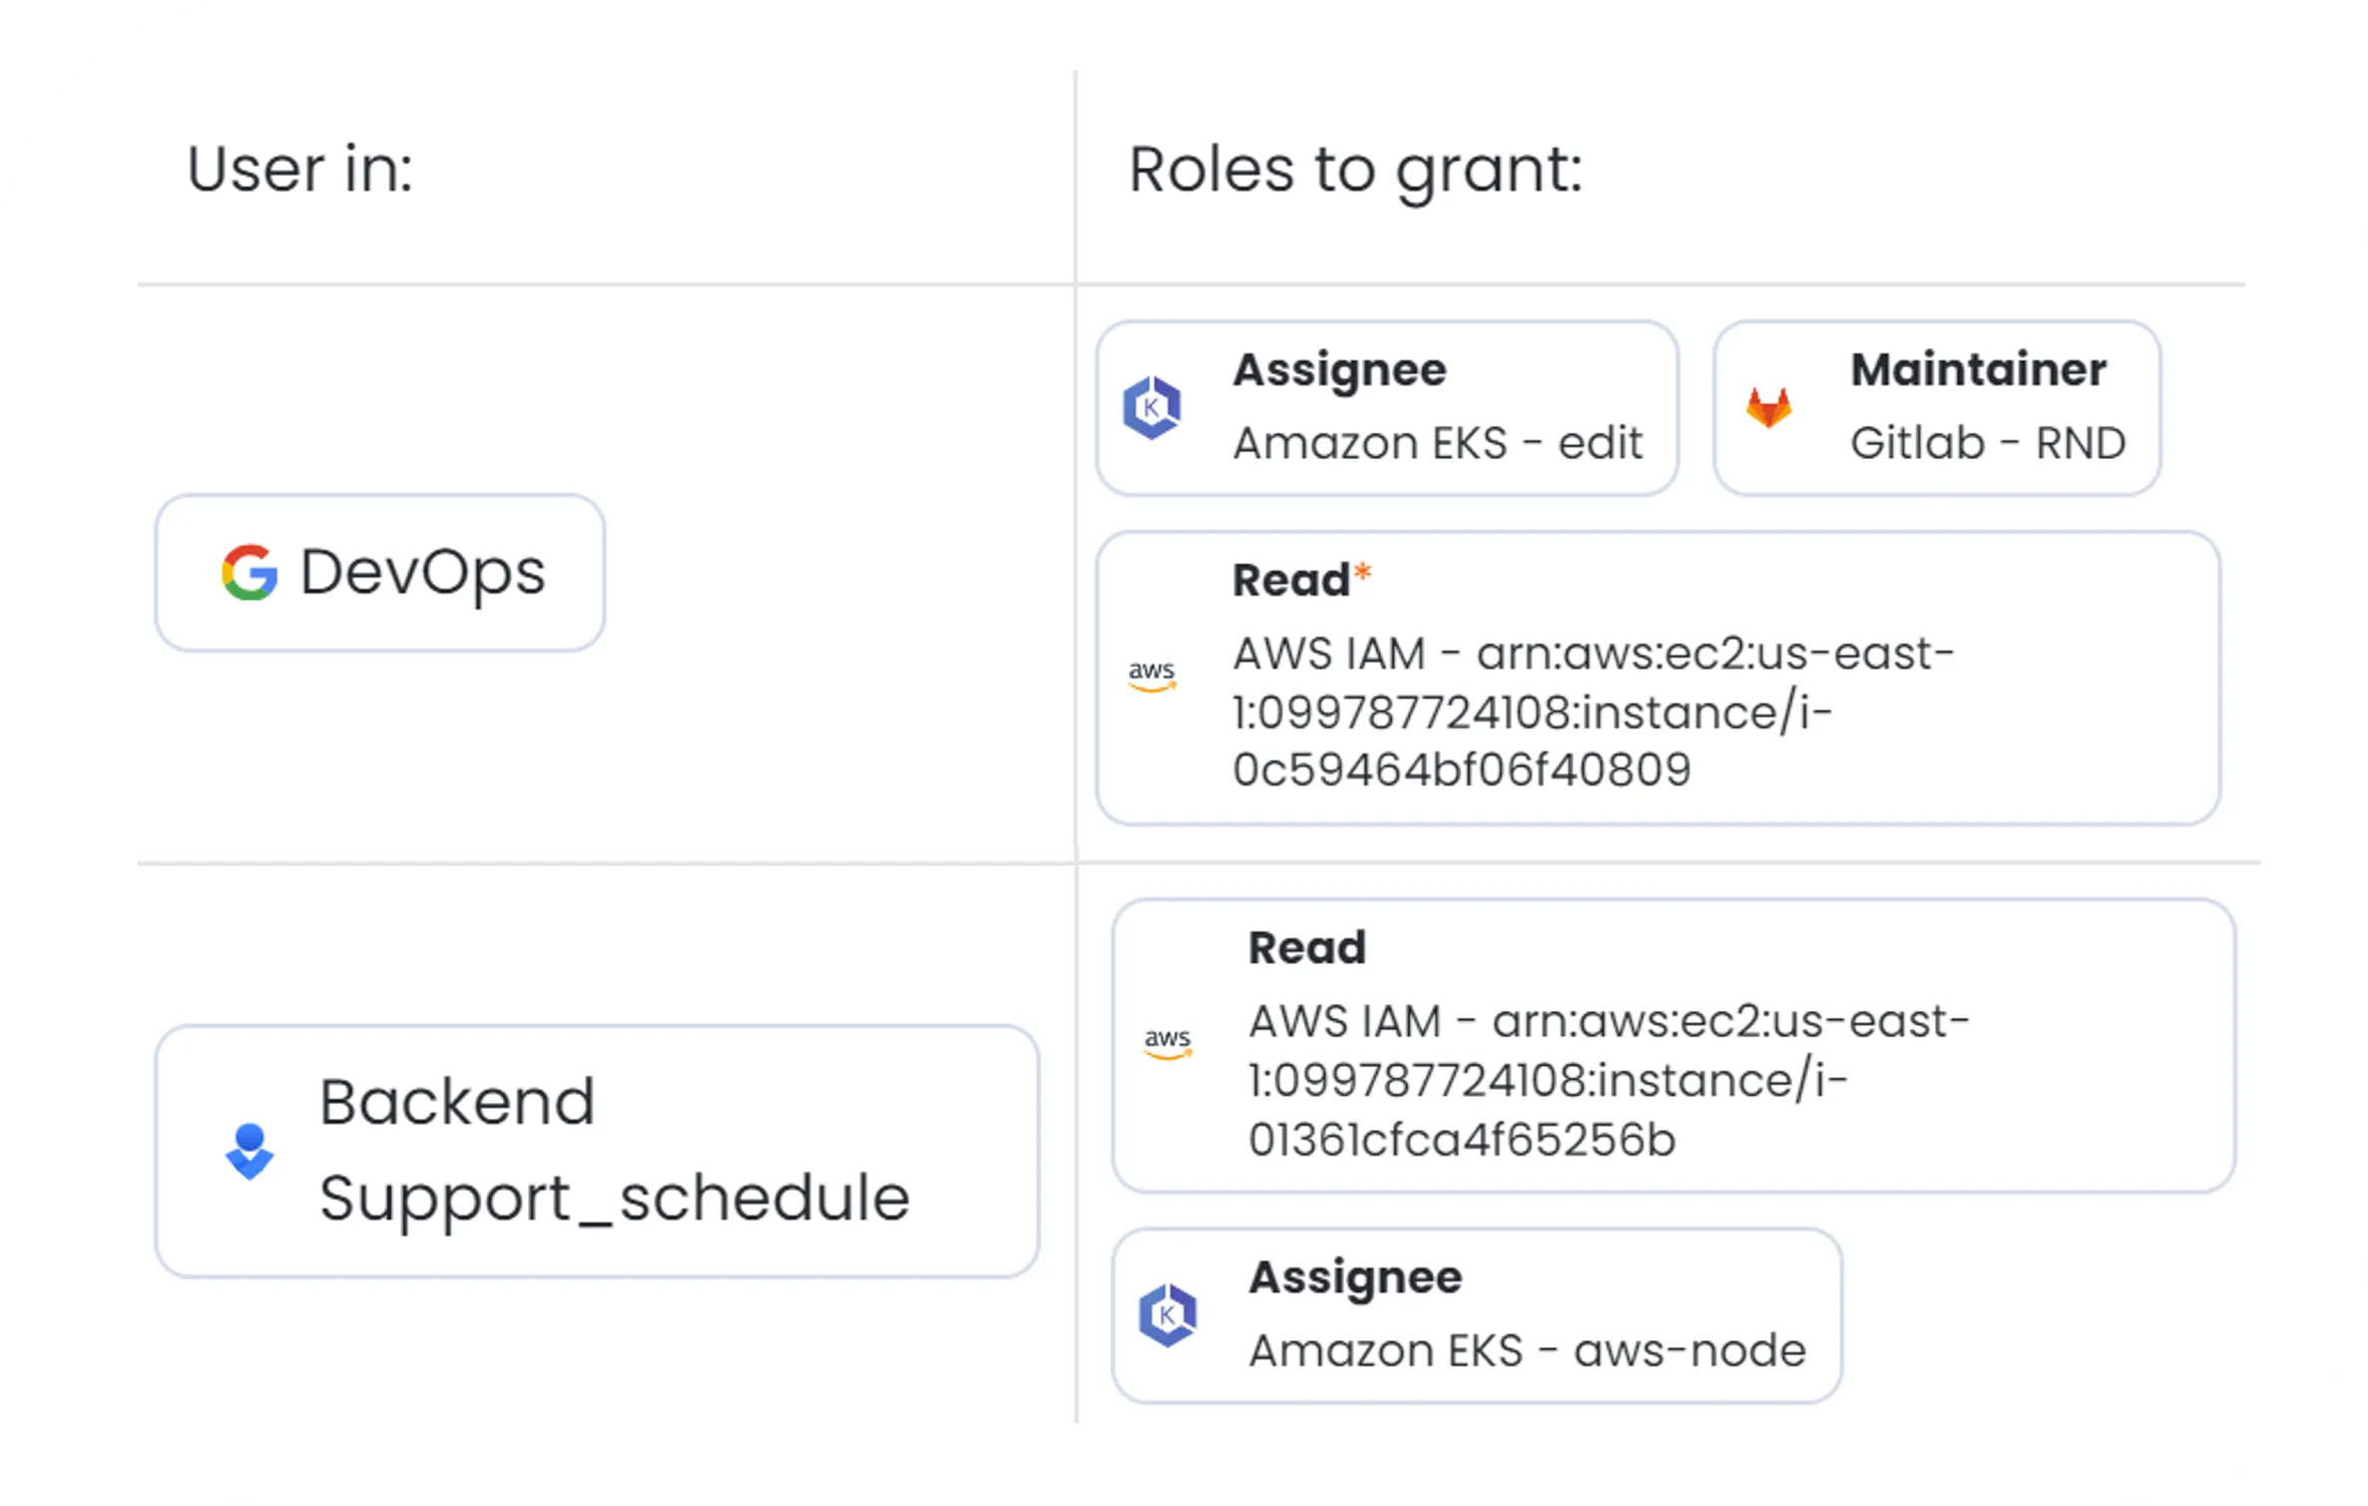This screenshot has height=1506, width=2368.
Task: Click the EKS icon next to 'Amazon EKS - edit'
Action: click(x=1152, y=407)
